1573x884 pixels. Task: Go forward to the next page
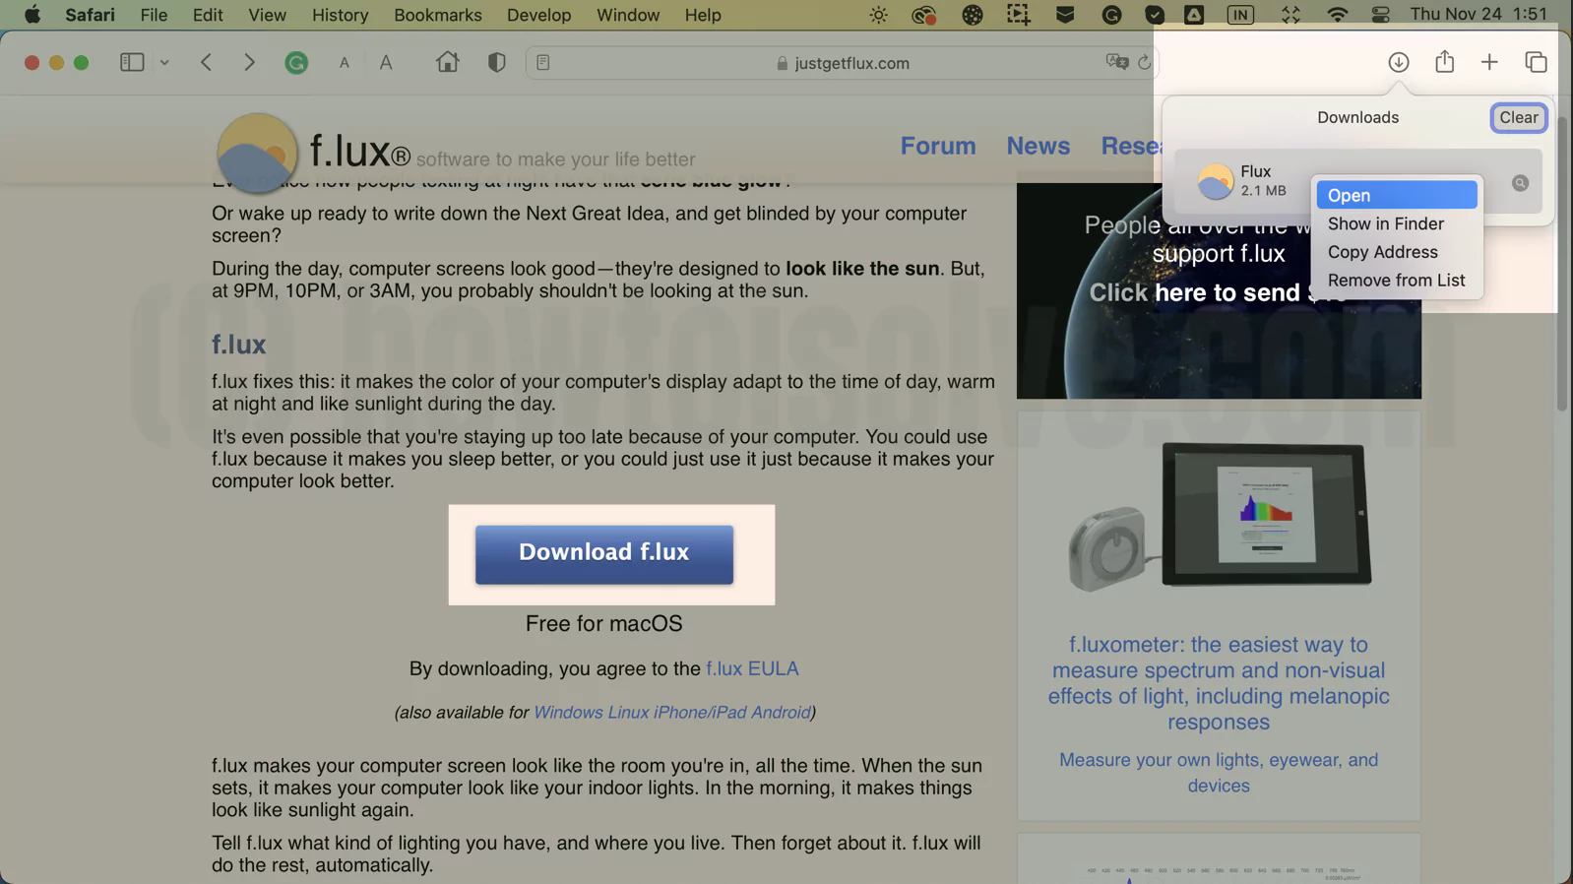pyautogui.click(x=249, y=62)
